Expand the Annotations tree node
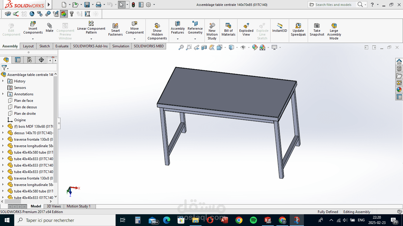This screenshot has height=226, width=403. tap(3, 94)
